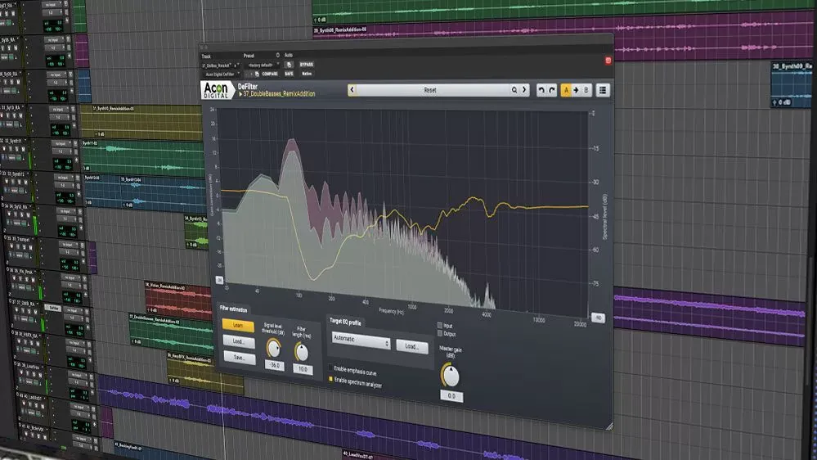
Task: Click the copy settings icon beside preset
Action: pos(290,65)
